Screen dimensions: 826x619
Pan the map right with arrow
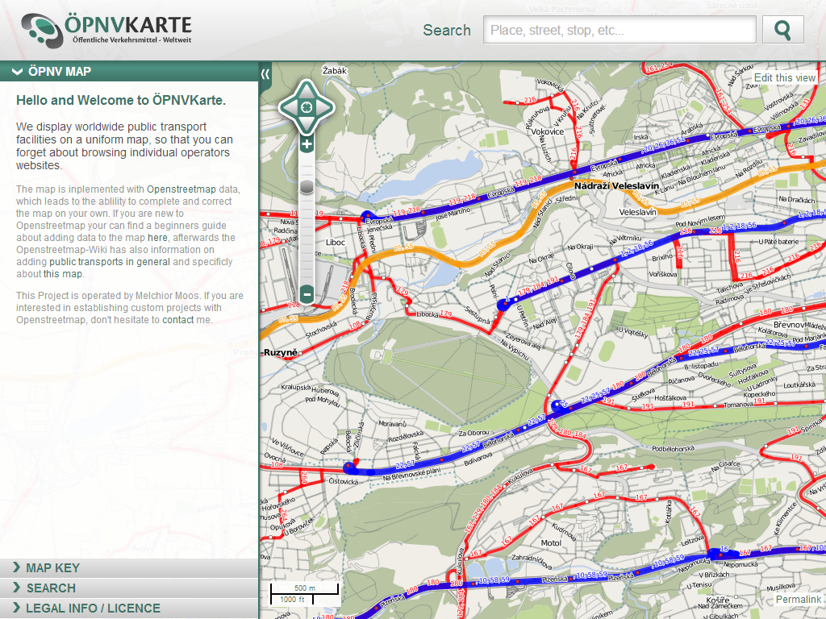point(326,106)
